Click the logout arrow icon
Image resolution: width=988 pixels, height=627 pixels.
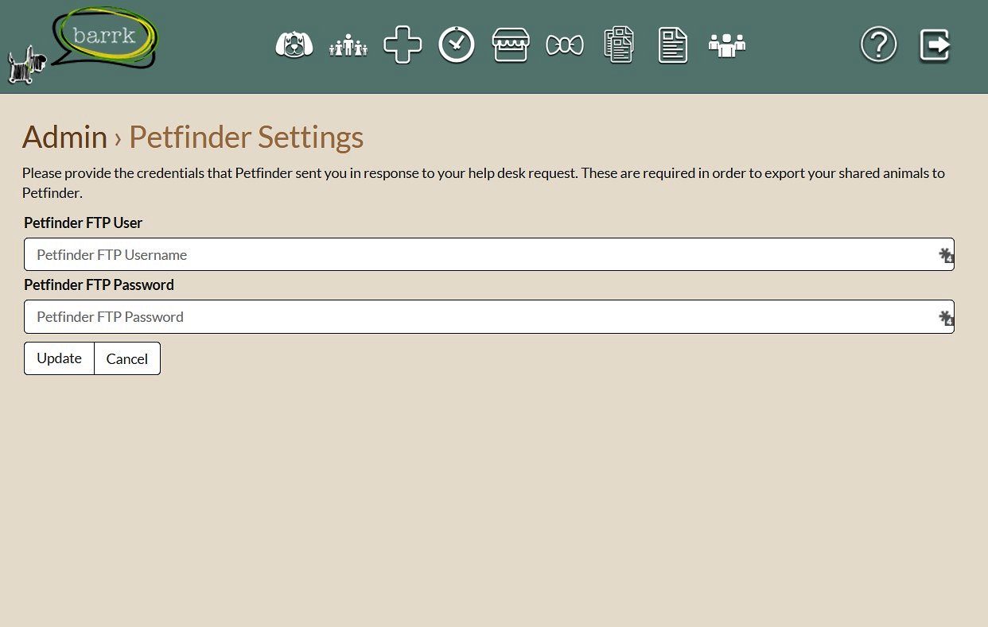tap(935, 45)
